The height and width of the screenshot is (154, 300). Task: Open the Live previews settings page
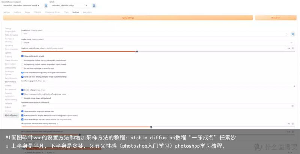point(10,89)
